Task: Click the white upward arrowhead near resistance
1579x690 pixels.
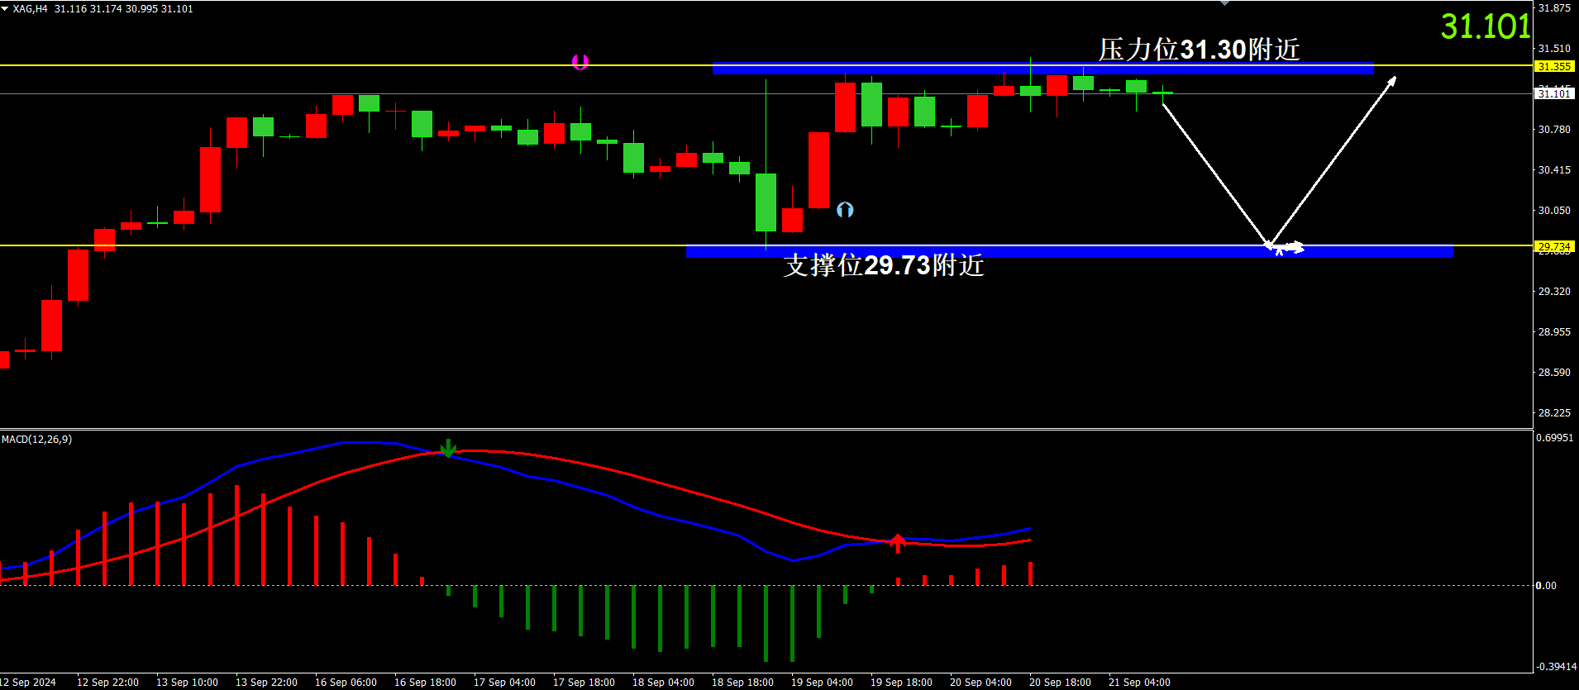Action: pos(1391,81)
